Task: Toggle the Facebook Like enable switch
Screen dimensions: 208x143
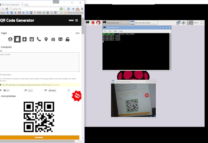Action: [1, 90]
